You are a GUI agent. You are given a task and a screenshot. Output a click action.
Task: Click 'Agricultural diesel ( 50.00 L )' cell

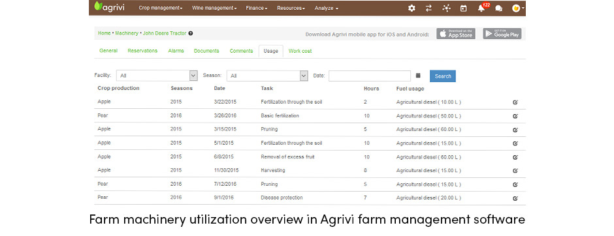tap(428, 116)
